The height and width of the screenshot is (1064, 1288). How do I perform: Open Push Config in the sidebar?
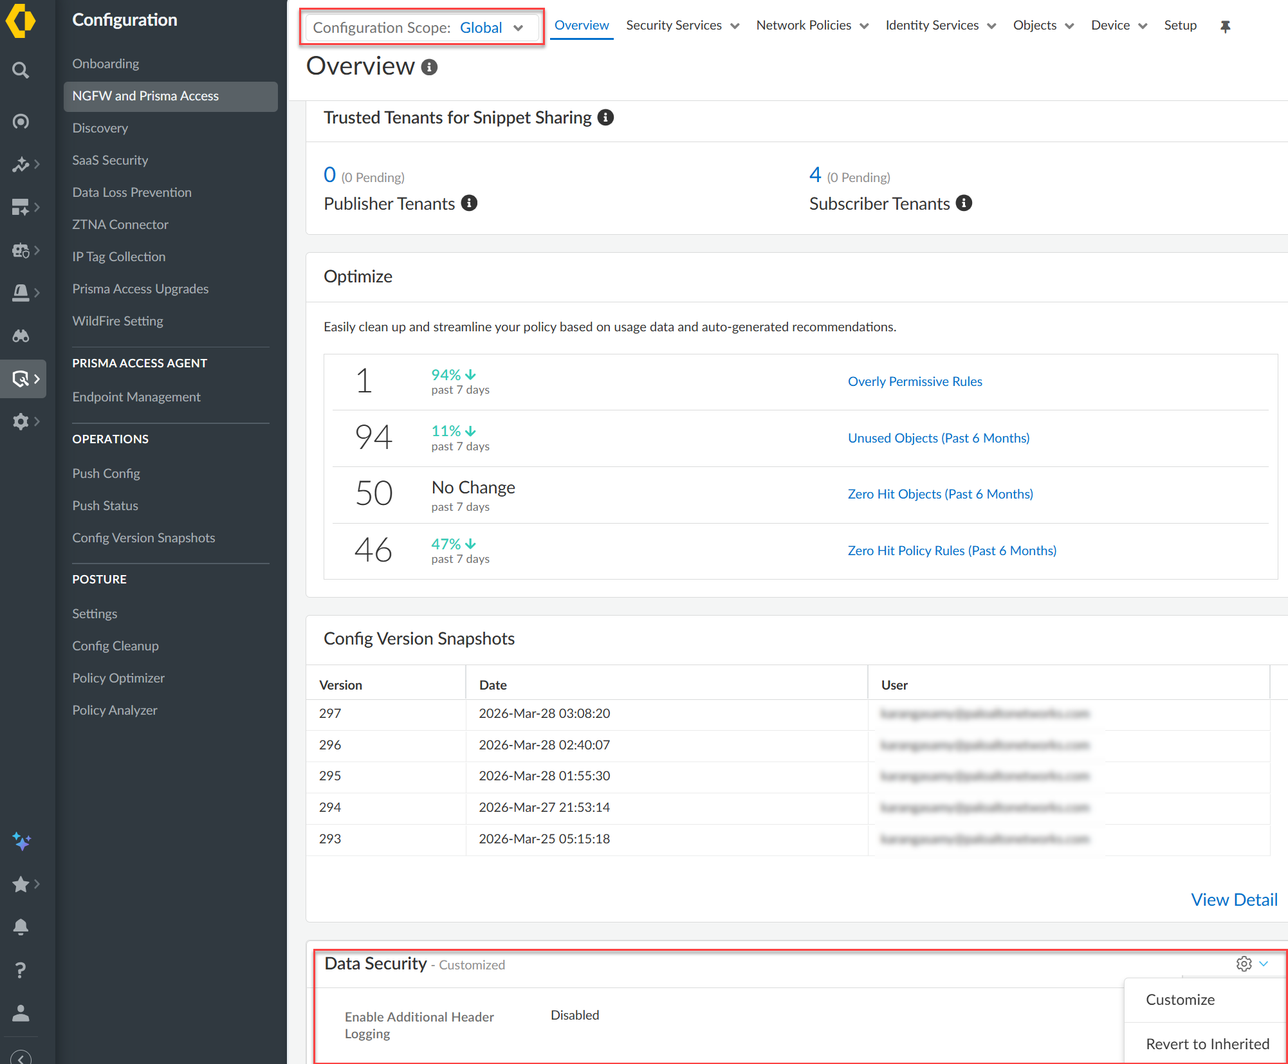(106, 473)
